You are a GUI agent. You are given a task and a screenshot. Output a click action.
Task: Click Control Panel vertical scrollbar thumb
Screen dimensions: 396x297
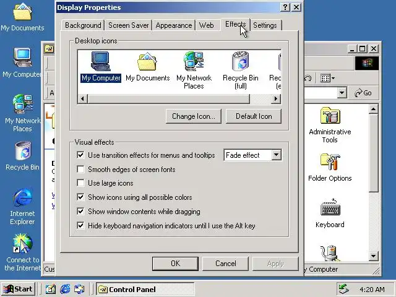coord(373,153)
